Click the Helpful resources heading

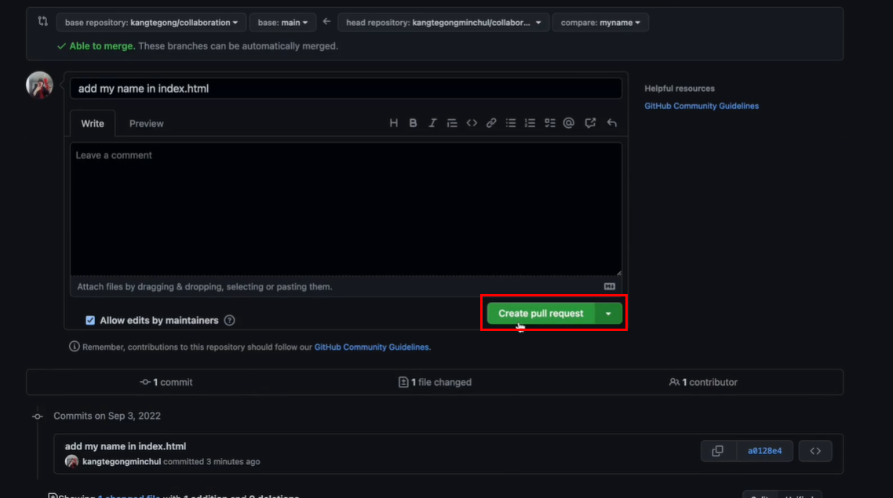pyautogui.click(x=680, y=88)
